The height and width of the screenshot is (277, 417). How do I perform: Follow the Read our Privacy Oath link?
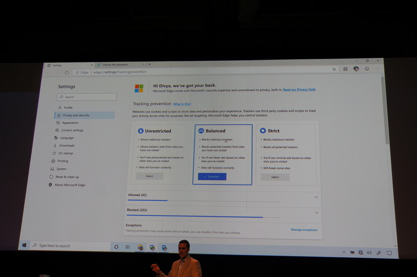pyautogui.click(x=299, y=90)
